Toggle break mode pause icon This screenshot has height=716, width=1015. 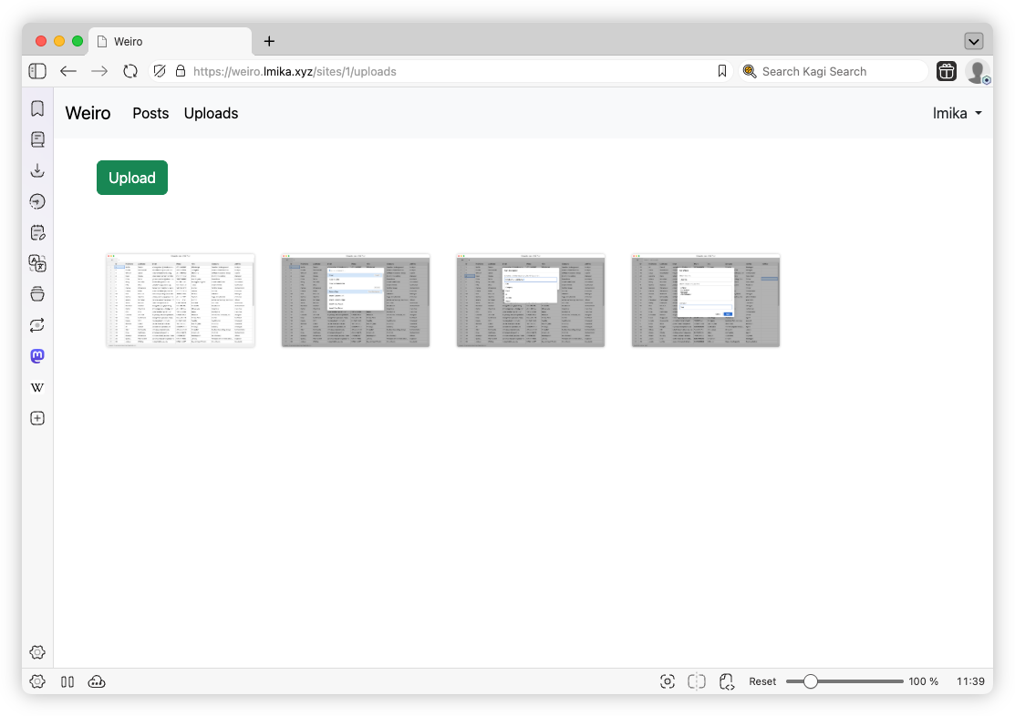point(67,681)
